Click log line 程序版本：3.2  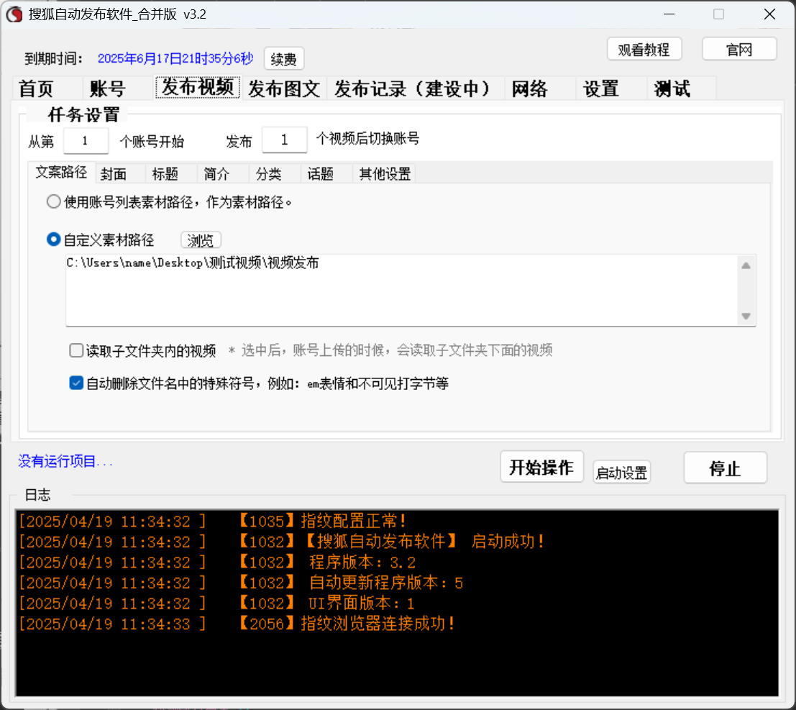click(362, 563)
